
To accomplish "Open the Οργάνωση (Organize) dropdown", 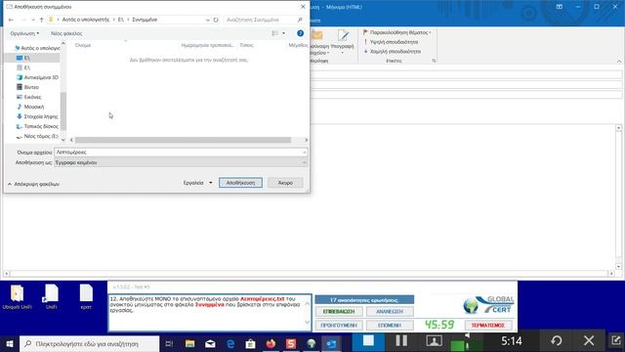I will tap(24, 33).
